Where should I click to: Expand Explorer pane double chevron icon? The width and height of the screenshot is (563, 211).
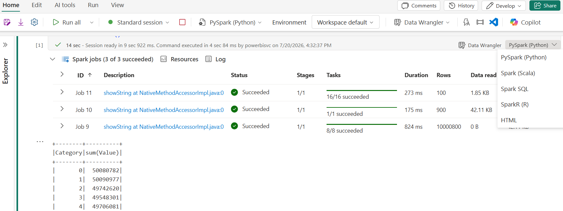(x=5, y=45)
